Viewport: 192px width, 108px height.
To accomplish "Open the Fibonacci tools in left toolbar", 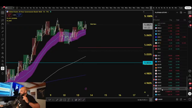I will [x=3, y=20].
